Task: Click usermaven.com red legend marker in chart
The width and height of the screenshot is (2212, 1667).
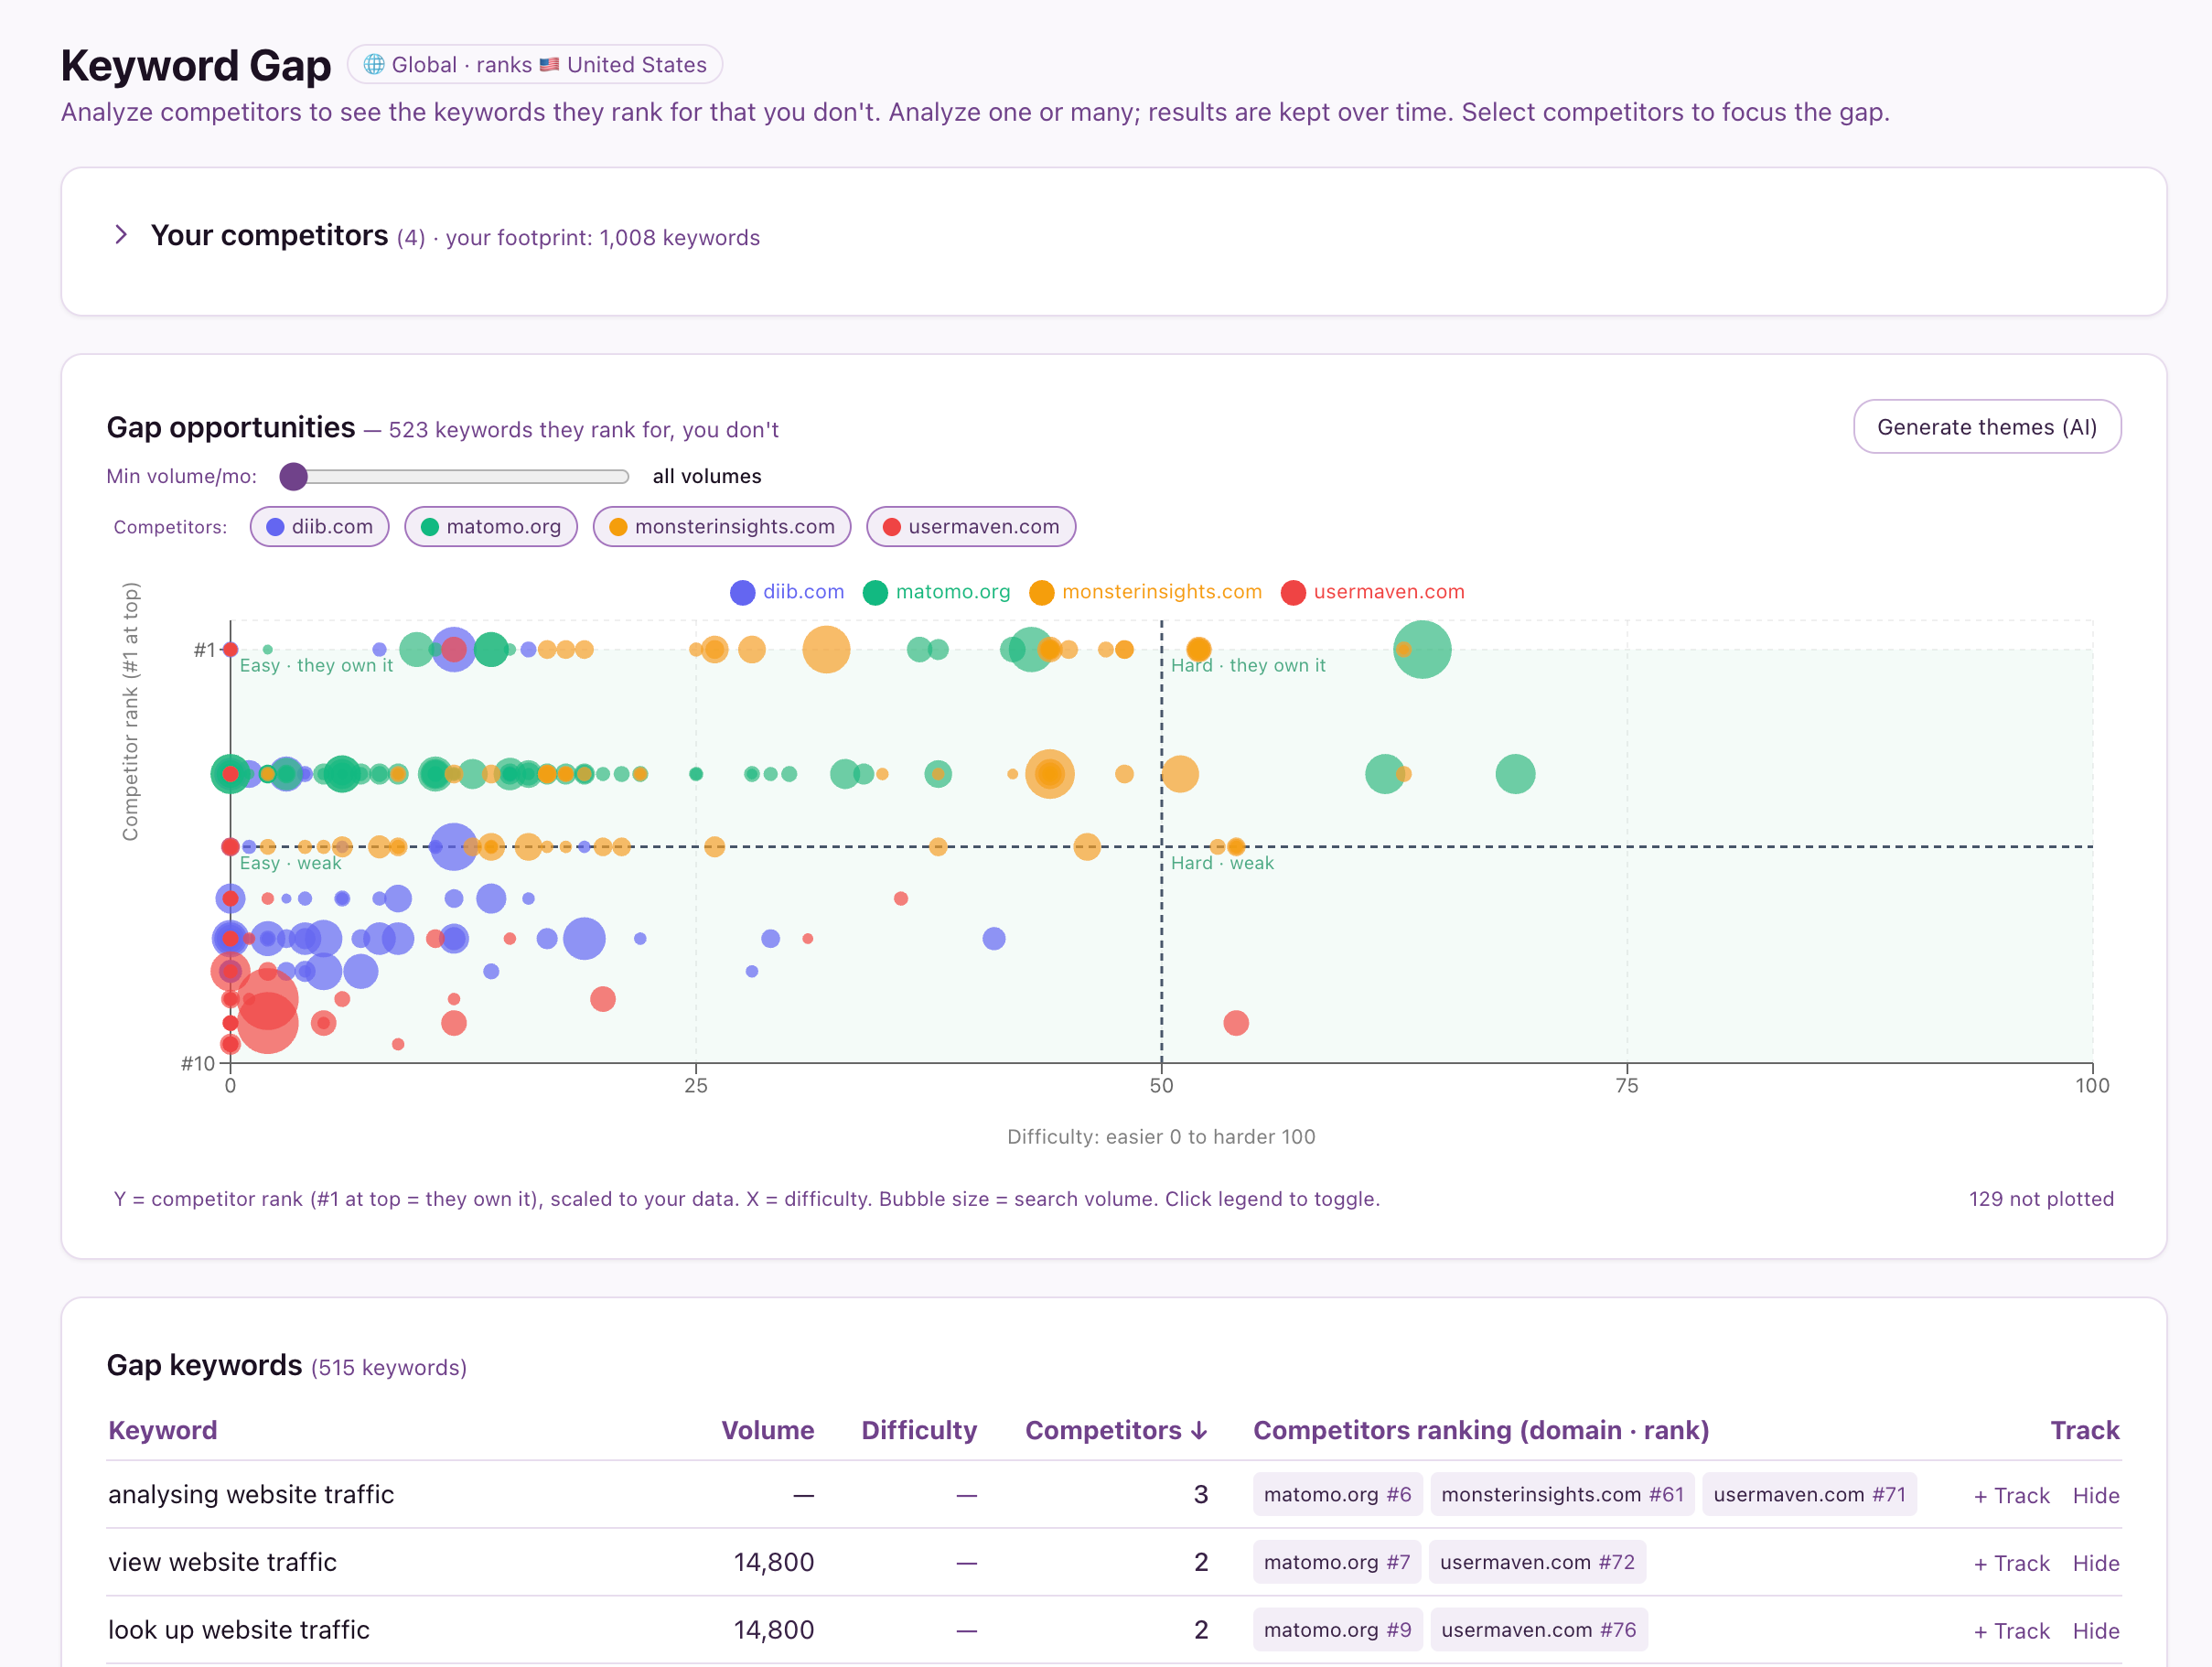Action: point(1293,593)
